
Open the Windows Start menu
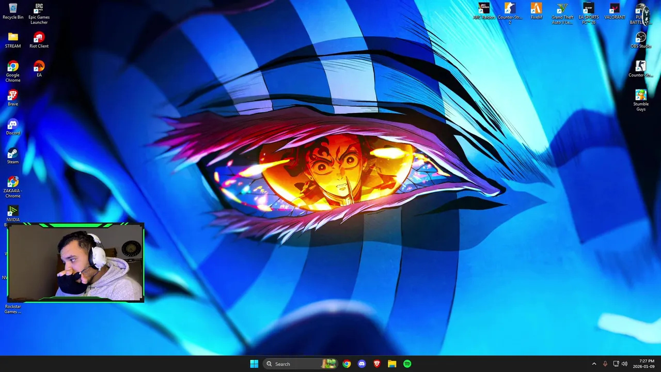[254, 364]
